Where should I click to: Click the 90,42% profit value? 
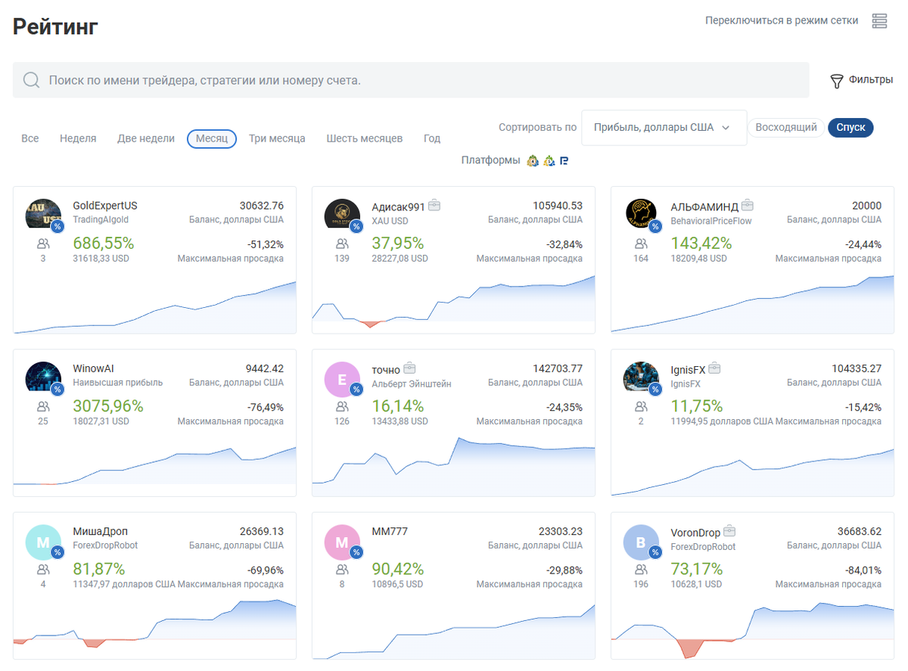pos(398,569)
